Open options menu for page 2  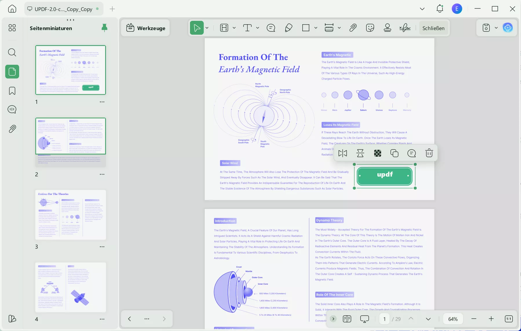point(102,174)
